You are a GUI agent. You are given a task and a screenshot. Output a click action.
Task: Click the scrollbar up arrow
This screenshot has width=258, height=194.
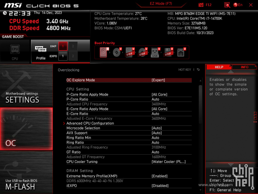tap(200, 81)
